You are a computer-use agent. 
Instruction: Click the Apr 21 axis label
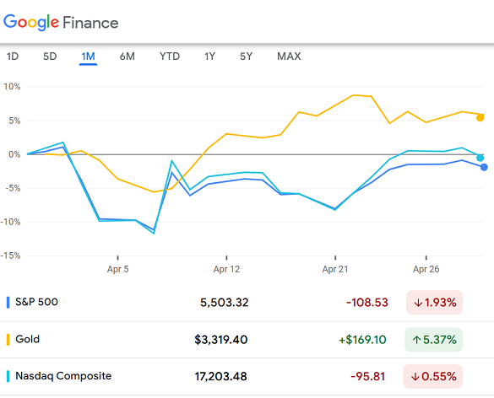click(x=335, y=269)
